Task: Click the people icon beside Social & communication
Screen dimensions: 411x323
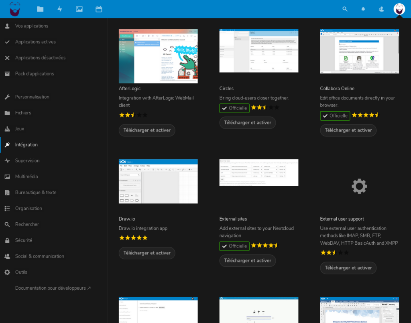Action: click(x=7, y=256)
